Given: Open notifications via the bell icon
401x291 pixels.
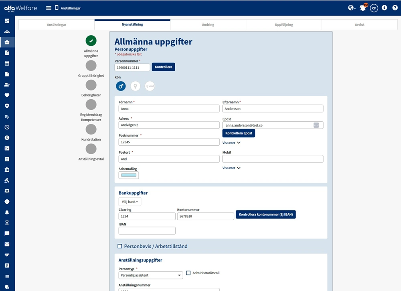Looking at the screenshot, I should (x=363, y=8).
